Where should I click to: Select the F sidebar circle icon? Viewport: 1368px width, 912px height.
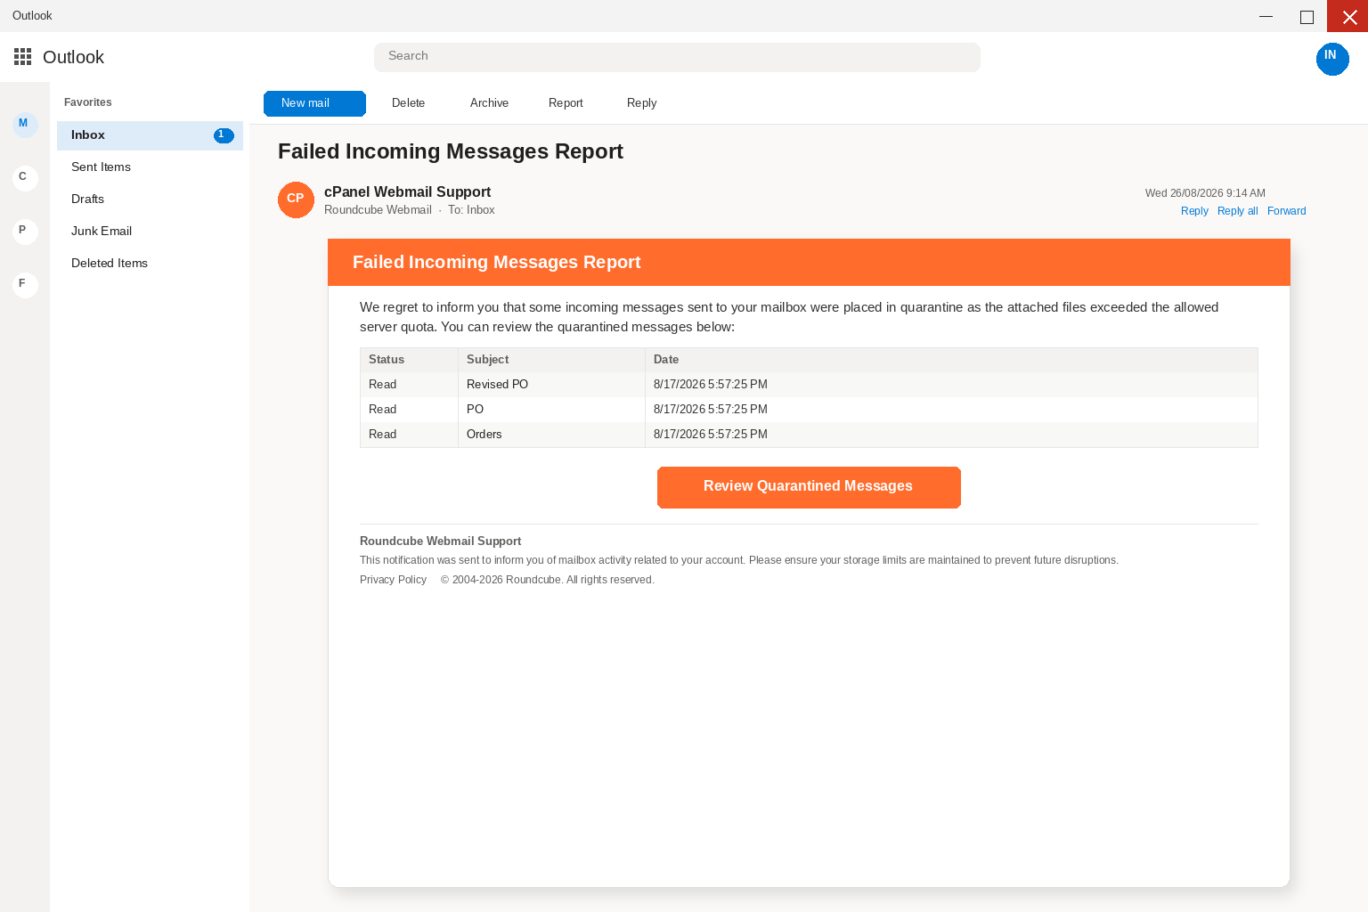pos(25,285)
